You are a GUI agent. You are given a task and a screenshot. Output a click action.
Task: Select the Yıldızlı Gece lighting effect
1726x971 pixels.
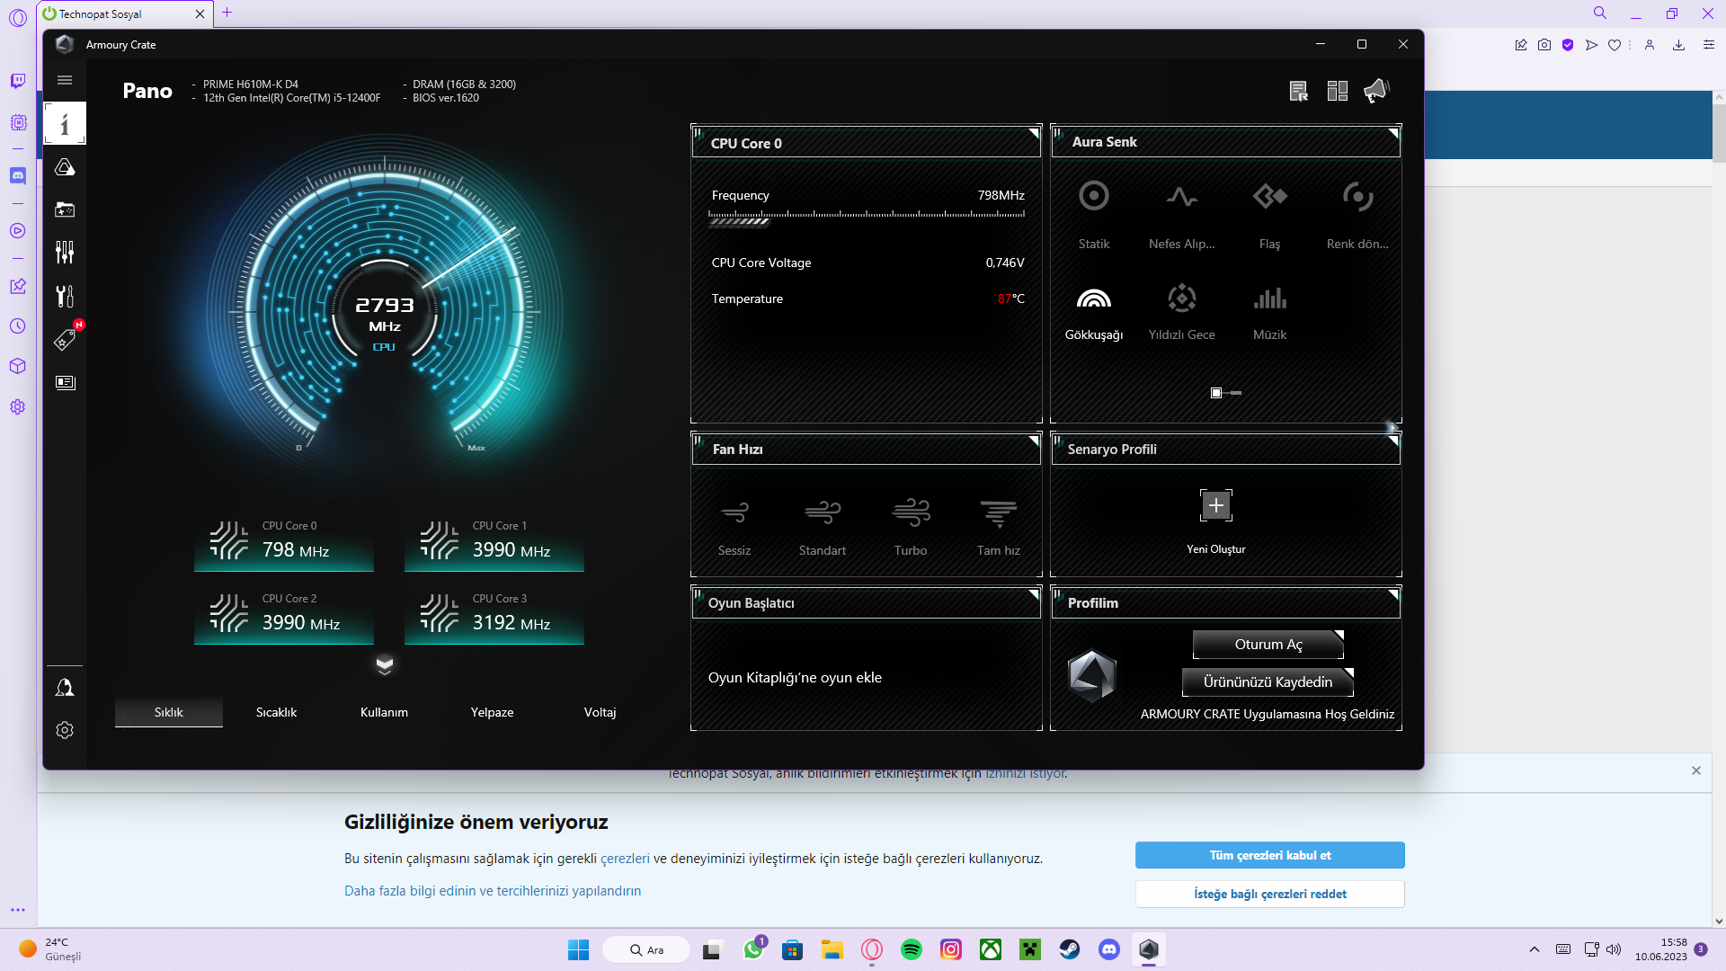[1181, 299]
